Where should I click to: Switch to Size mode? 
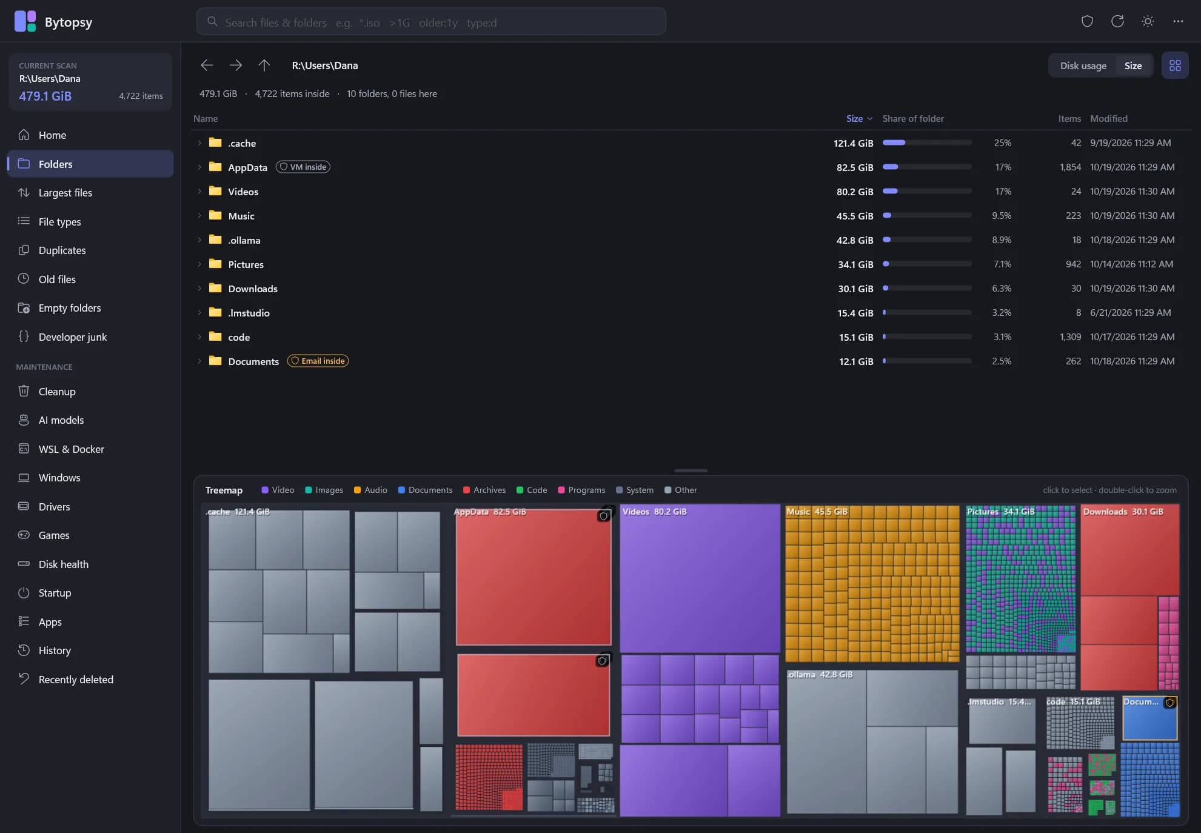pyautogui.click(x=1132, y=65)
